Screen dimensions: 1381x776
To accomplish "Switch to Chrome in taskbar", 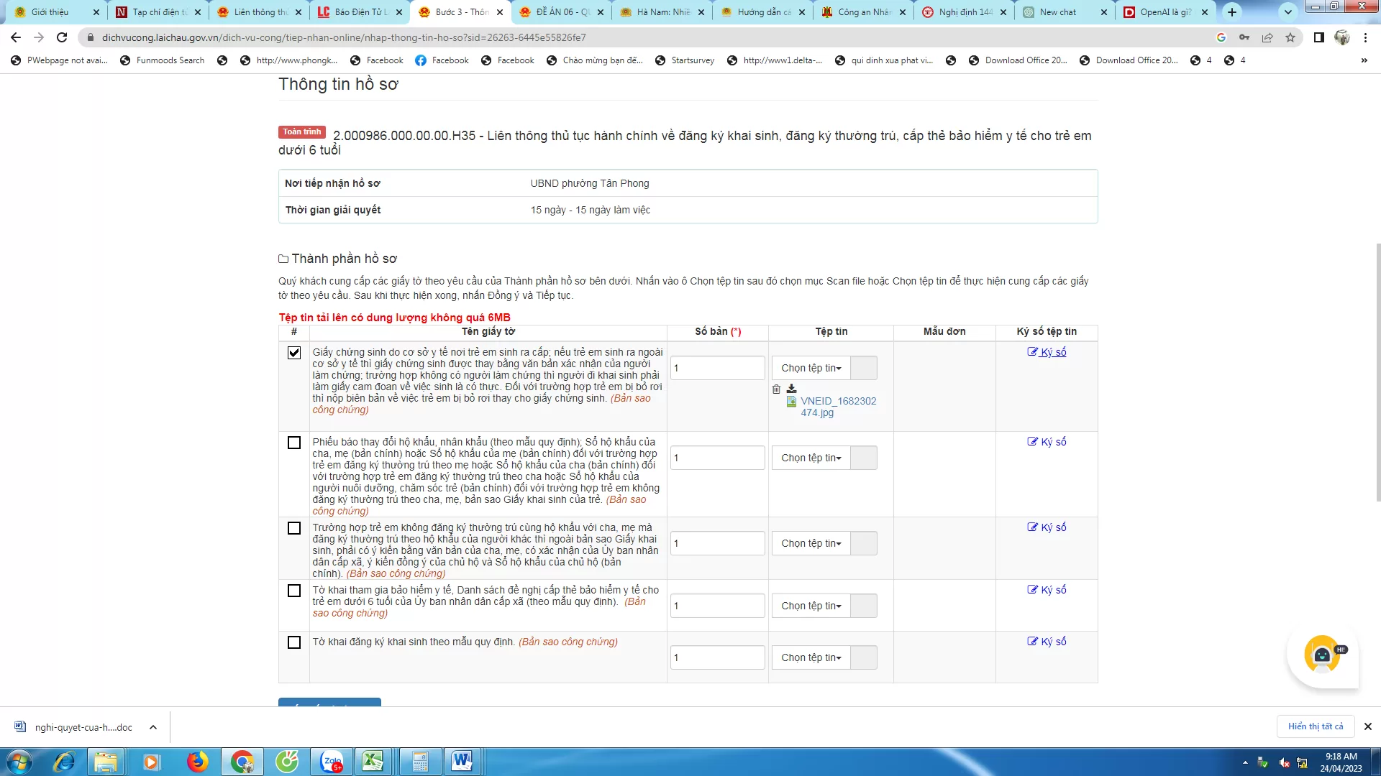I will 242,762.
